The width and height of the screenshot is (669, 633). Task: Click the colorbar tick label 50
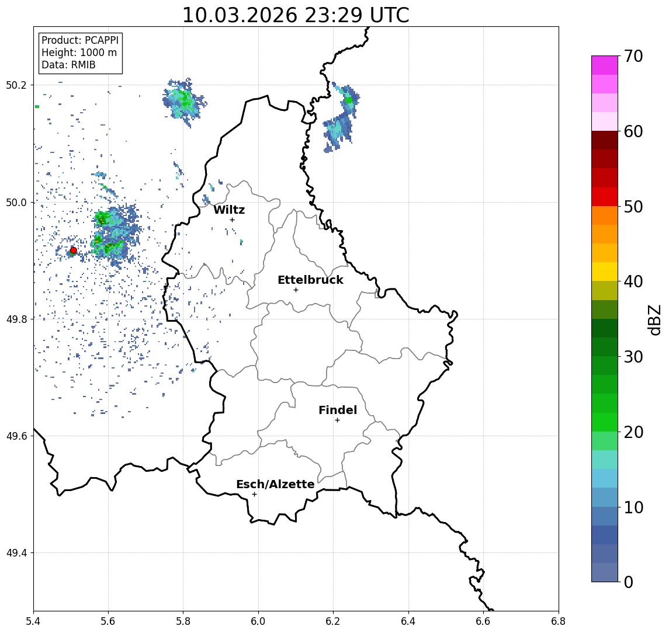633,207
